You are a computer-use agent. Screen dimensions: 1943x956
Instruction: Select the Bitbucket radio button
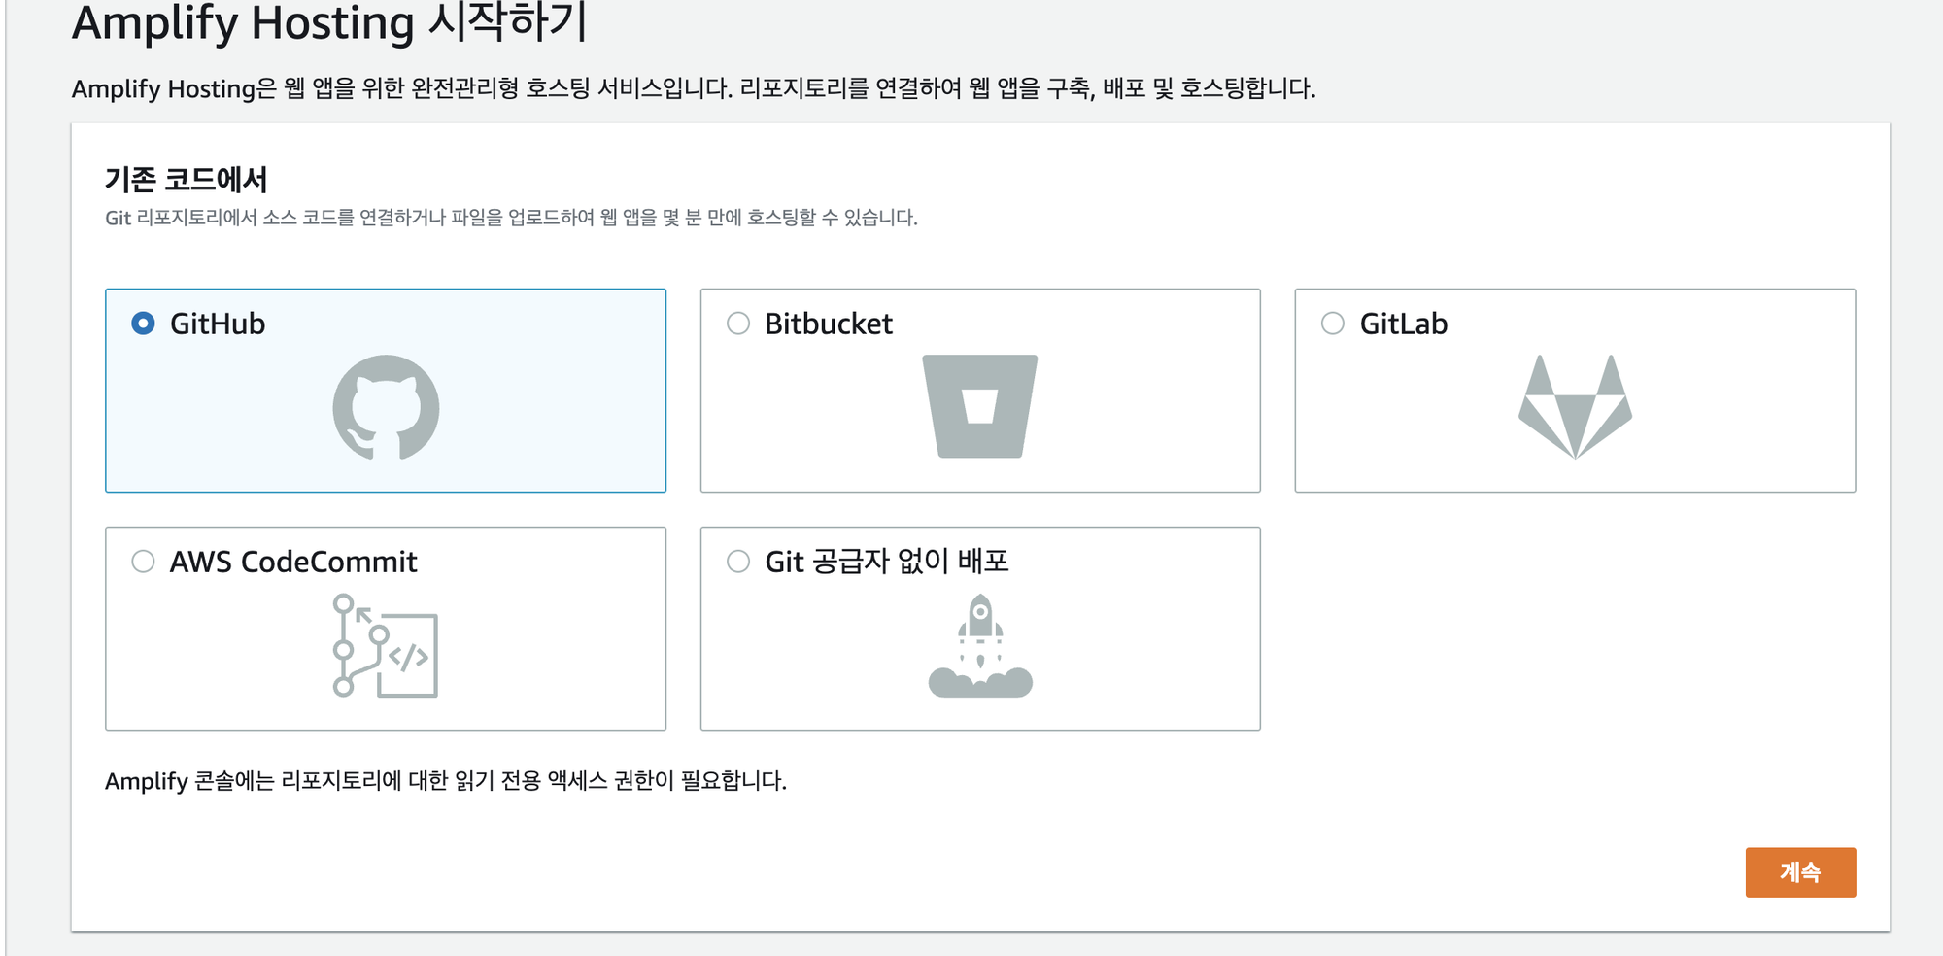pos(738,324)
